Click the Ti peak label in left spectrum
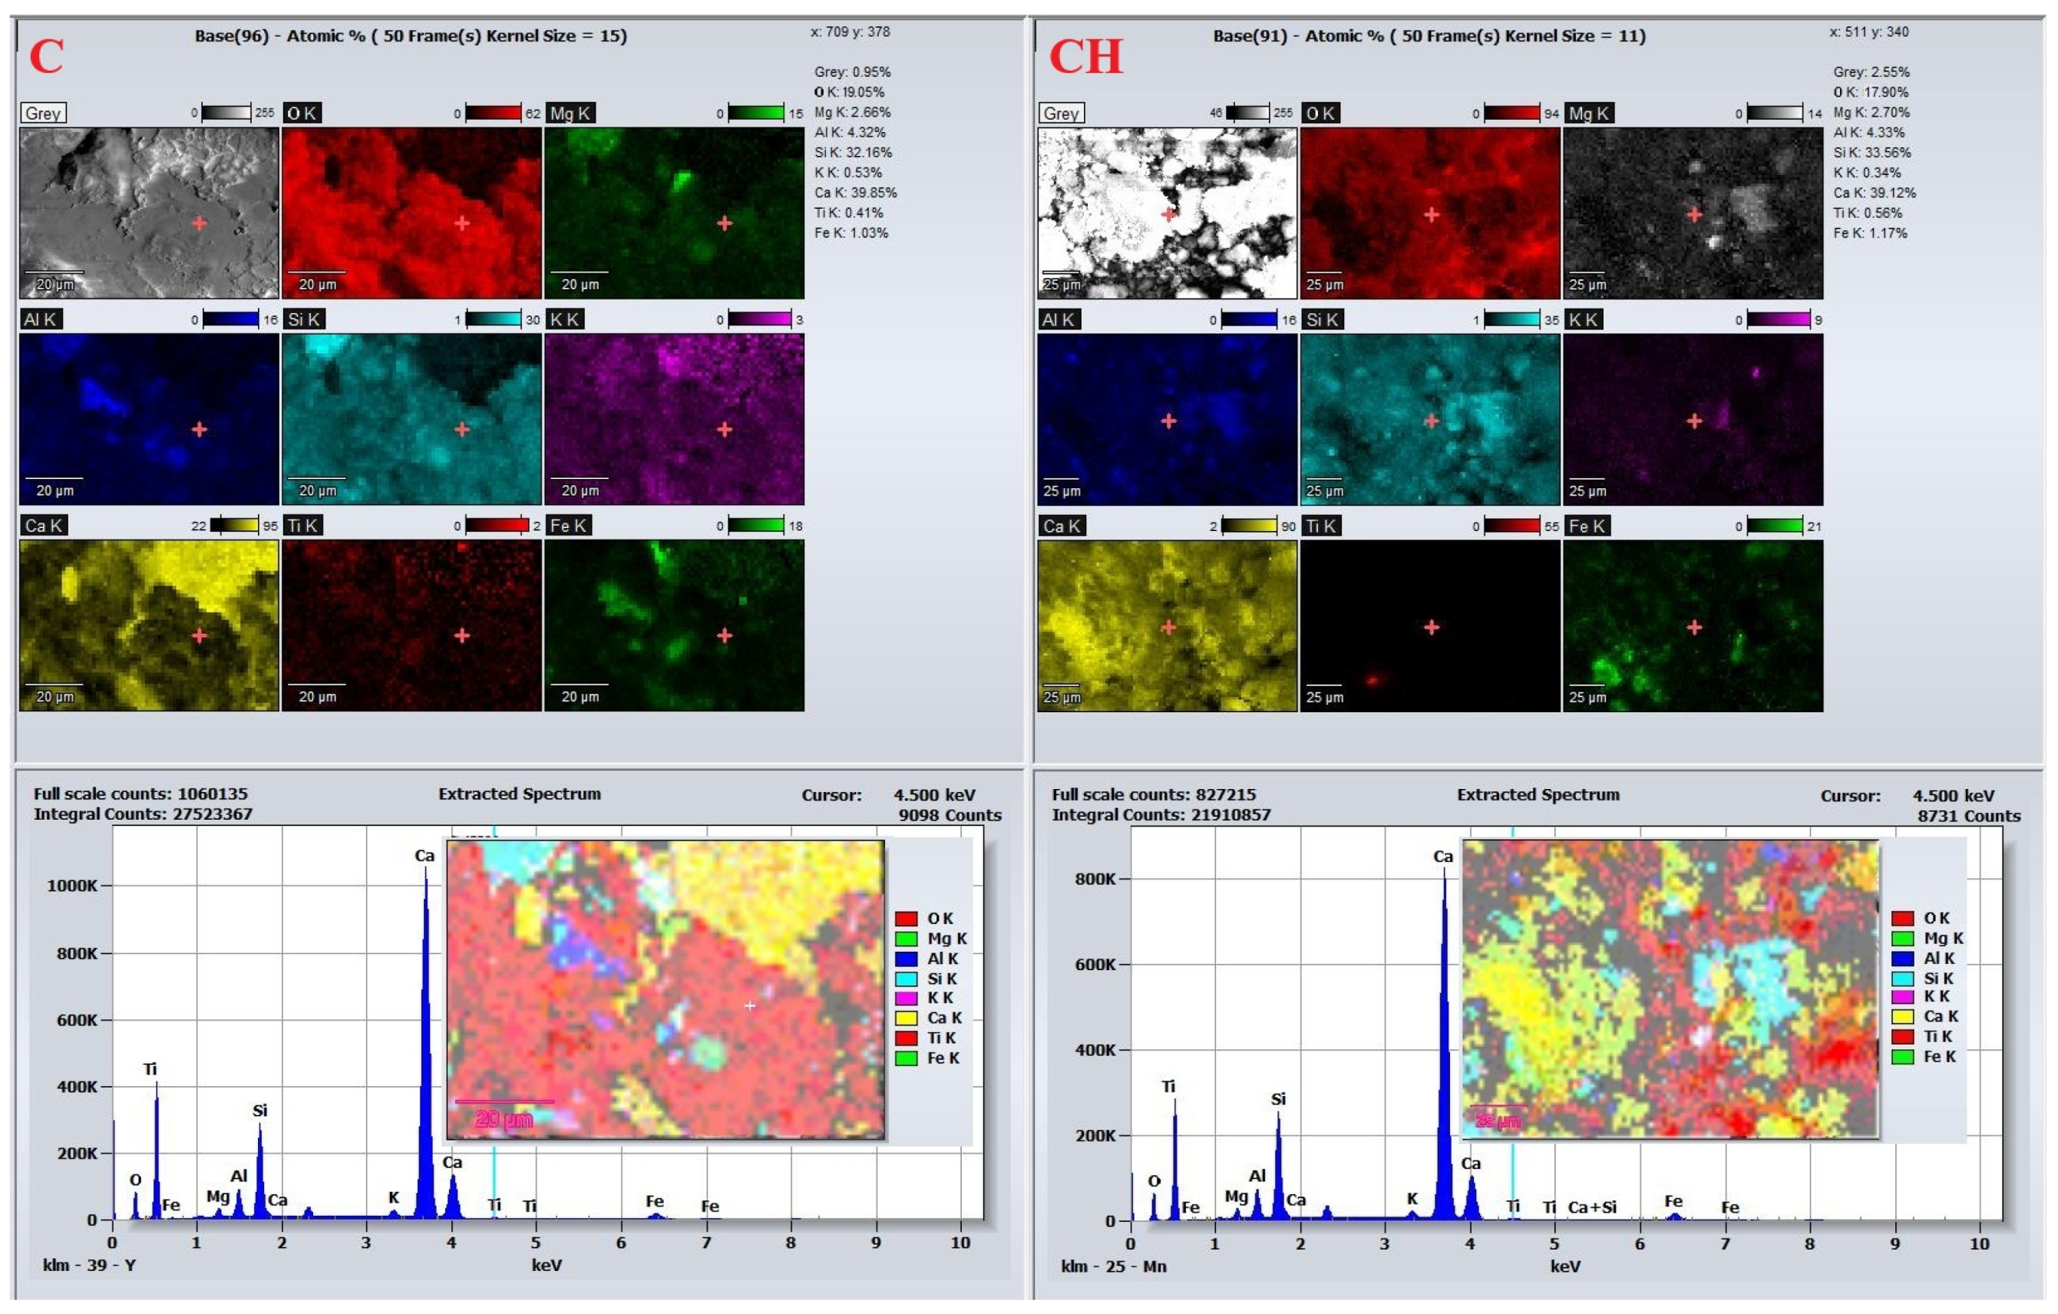The width and height of the screenshot is (2058, 1314). tap(150, 1069)
